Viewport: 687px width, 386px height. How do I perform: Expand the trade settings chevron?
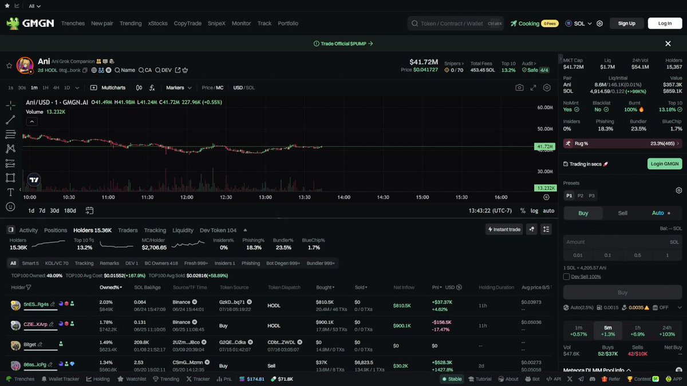679,308
